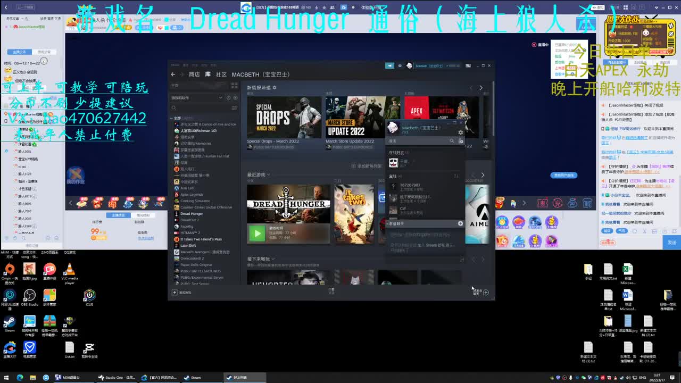Open the Steam friends envelope icon
681x383 pixels.
pyautogui.click(x=401, y=65)
